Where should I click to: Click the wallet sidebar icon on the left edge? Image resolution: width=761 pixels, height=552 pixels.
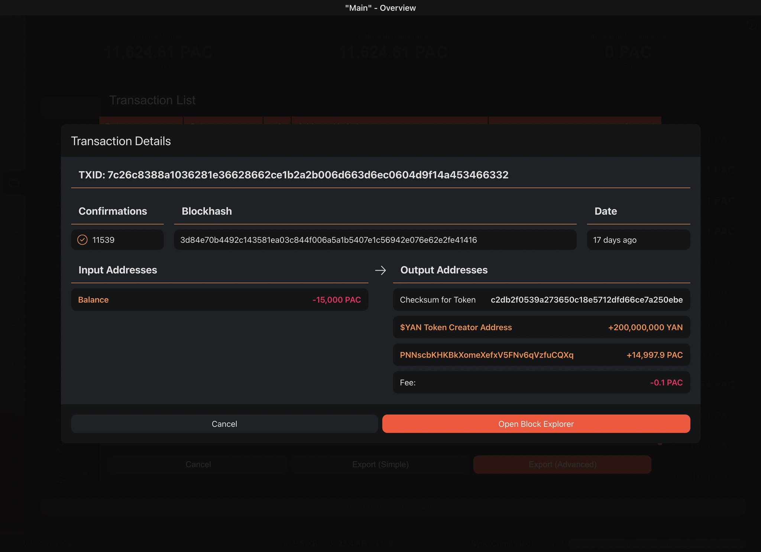[14, 183]
